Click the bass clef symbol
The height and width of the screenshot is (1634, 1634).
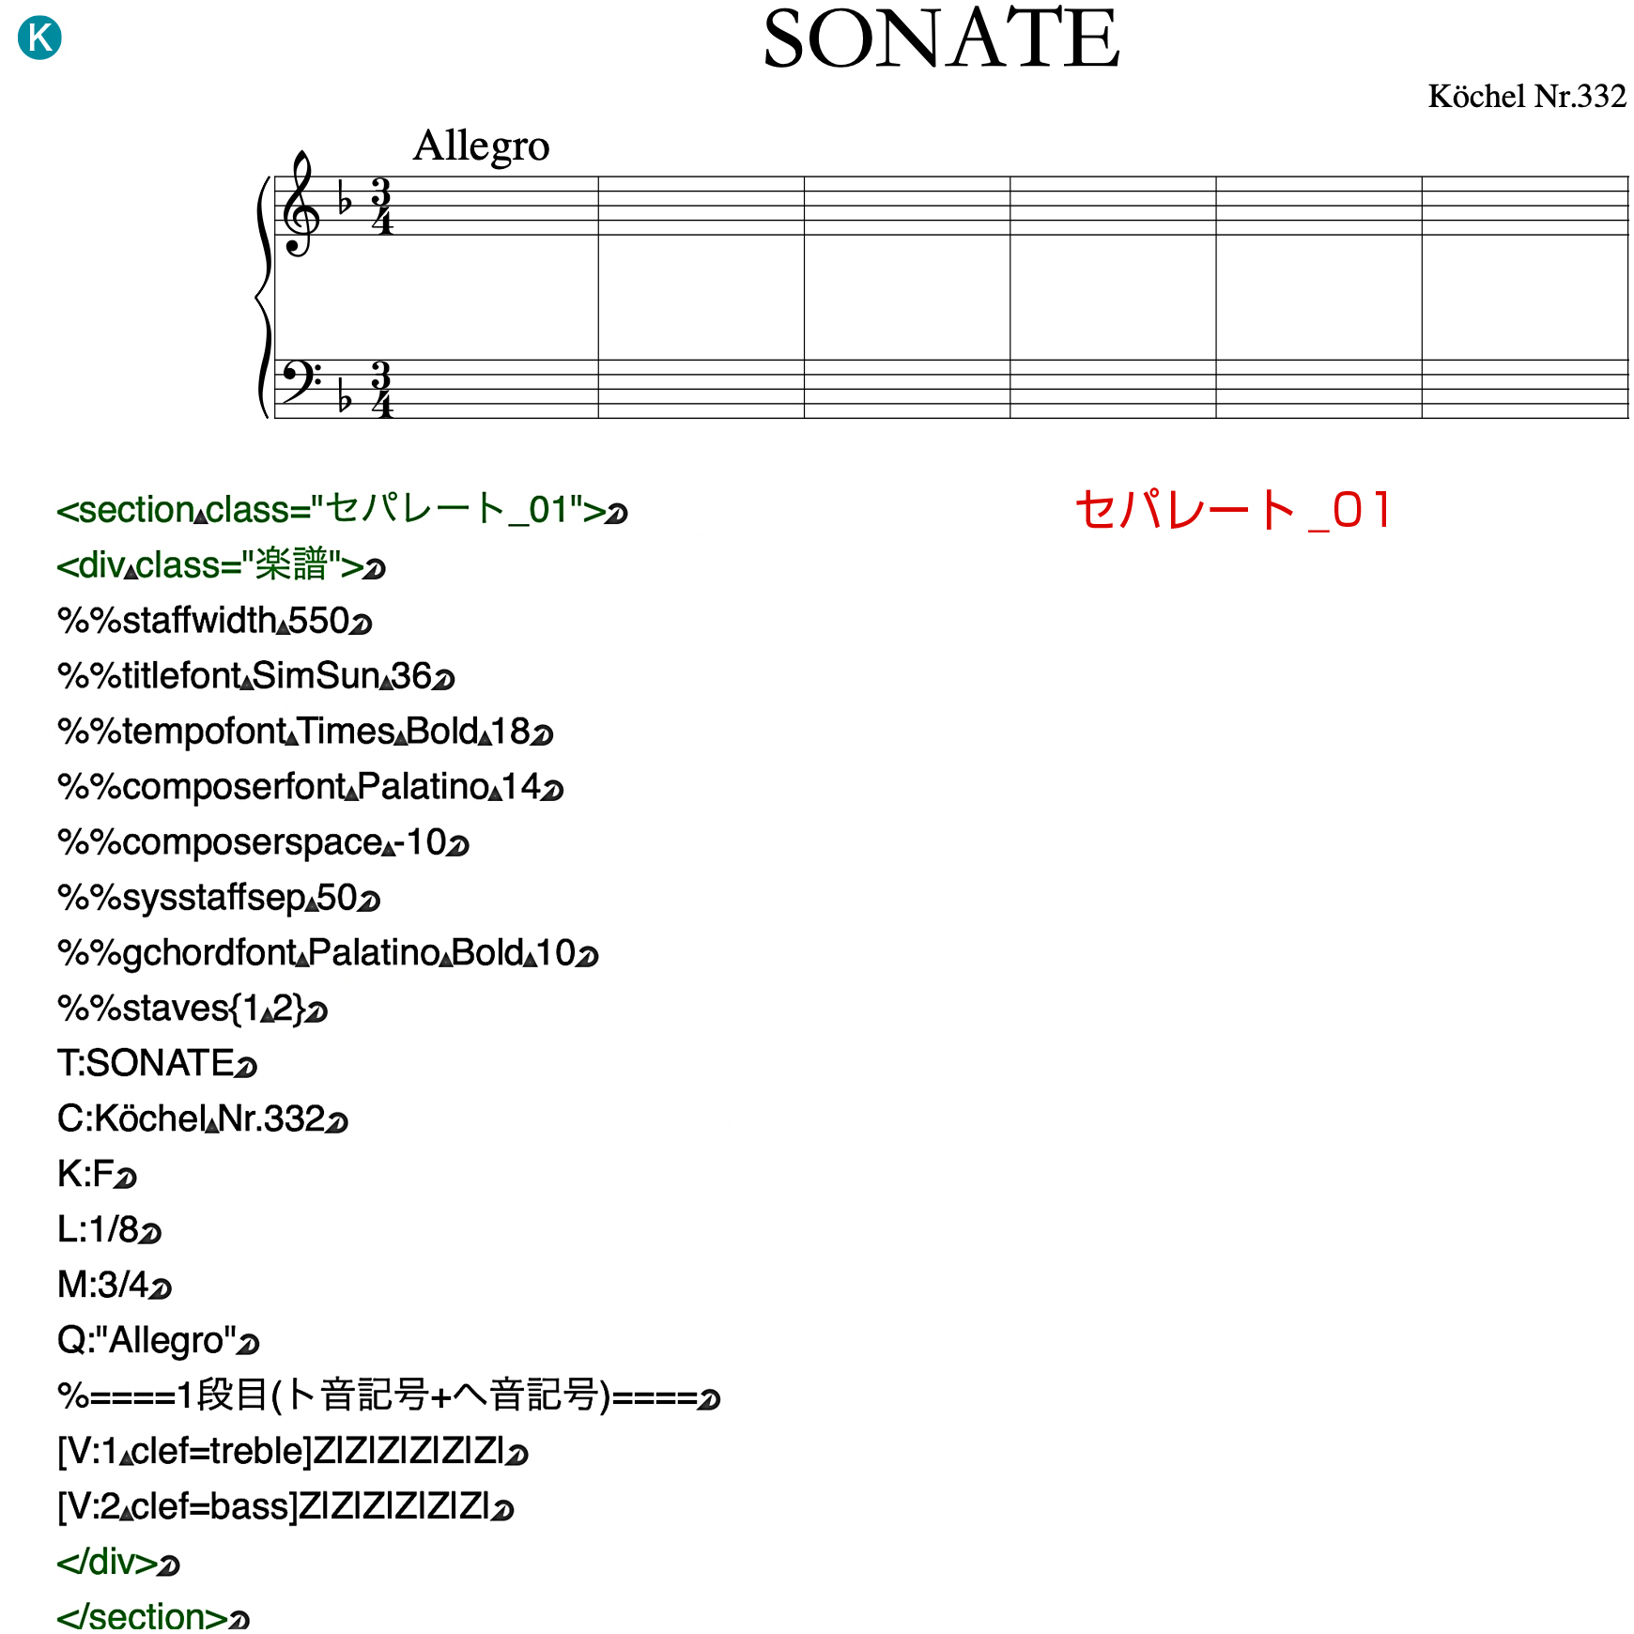(301, 382)
